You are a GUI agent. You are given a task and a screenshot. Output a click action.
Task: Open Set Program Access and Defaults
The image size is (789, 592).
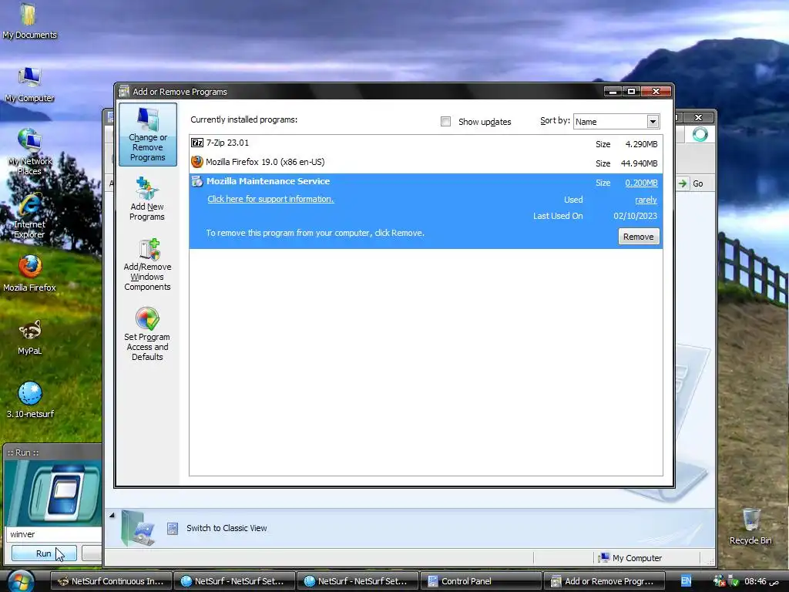tap(147, 335)
